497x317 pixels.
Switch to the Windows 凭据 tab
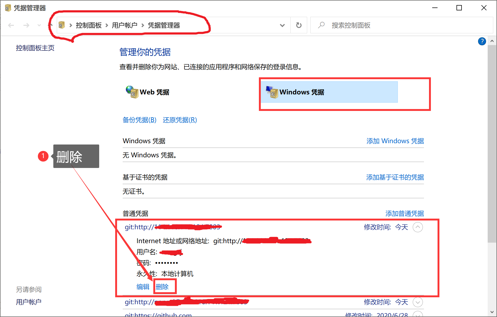329,92
